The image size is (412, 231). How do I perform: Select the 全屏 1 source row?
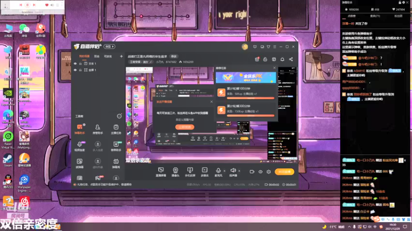[x=98, y=70]
